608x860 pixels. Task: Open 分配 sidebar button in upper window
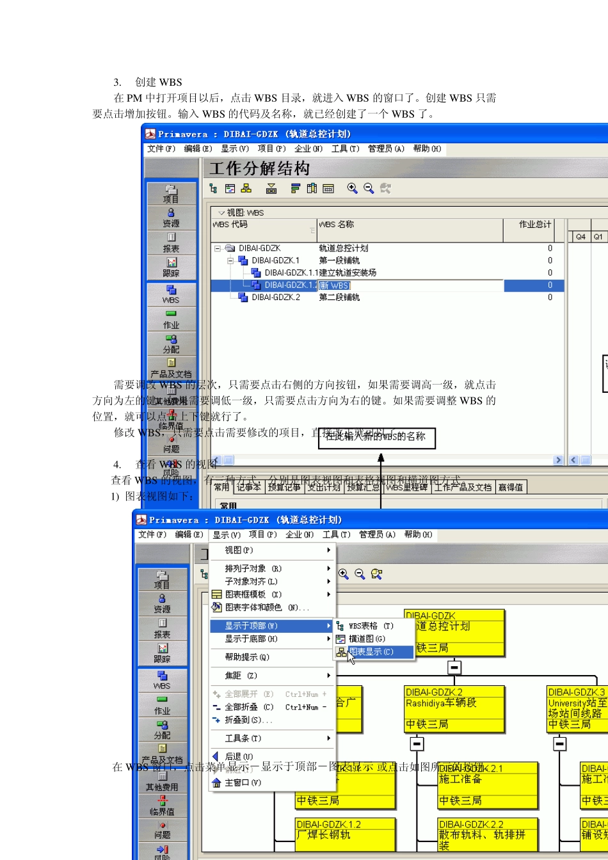click(x=171, y=344)
